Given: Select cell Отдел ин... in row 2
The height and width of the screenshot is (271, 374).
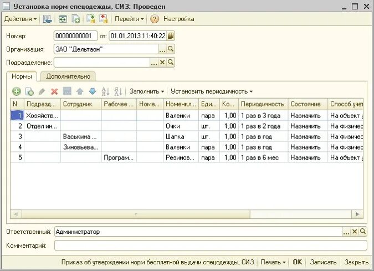Looking at the screenshot, I should [x=42, y=126].
